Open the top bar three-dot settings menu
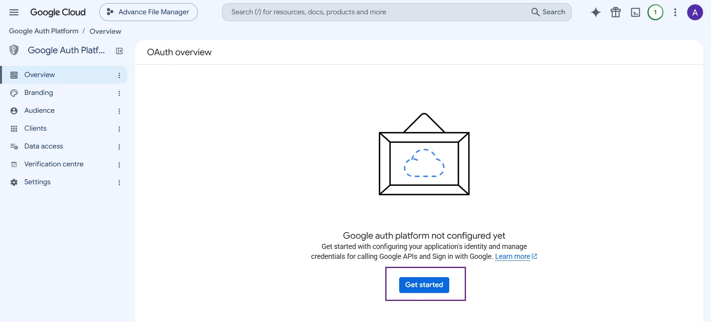Screen dimensions: 711x322 pyautogui.click(x=675, y=12)
